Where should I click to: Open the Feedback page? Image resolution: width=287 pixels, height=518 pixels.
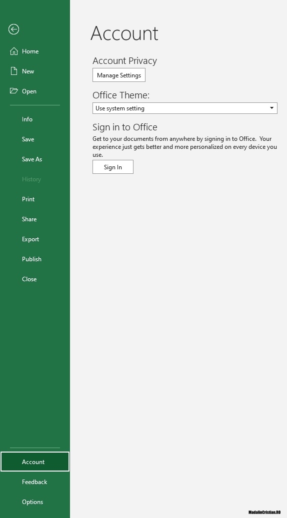(35, 482)
